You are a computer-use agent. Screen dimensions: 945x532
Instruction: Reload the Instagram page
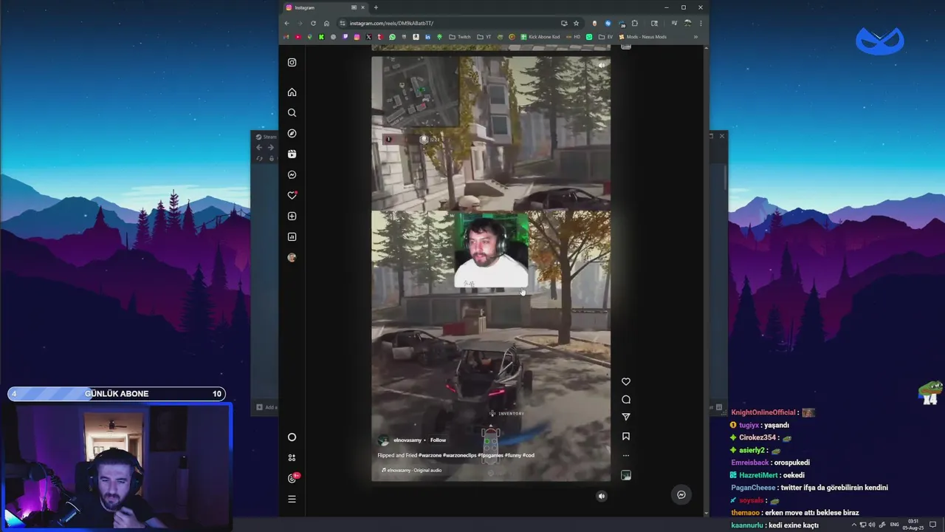pyautogui.click(x=313, y=23)
